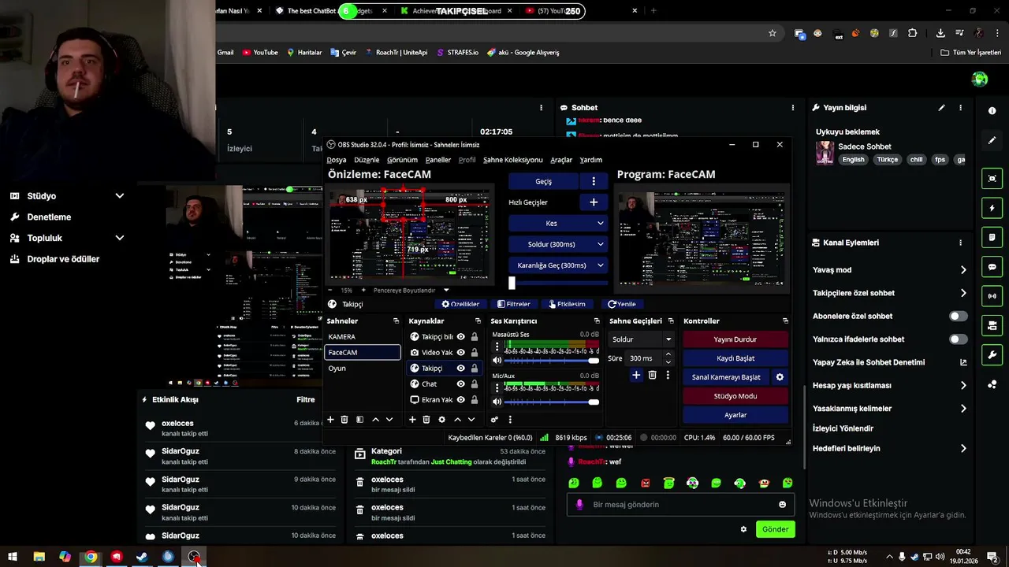The image size is (1009, 567).
Task: Toggle visibility of Video Yak source
Action: (460, 352)
